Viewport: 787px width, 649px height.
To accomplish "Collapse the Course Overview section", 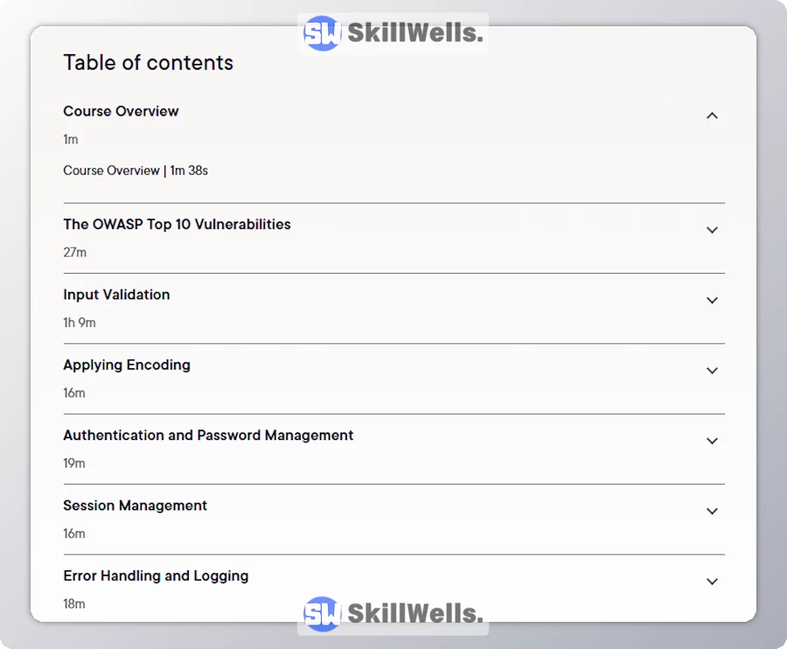I will pos(712,115).
